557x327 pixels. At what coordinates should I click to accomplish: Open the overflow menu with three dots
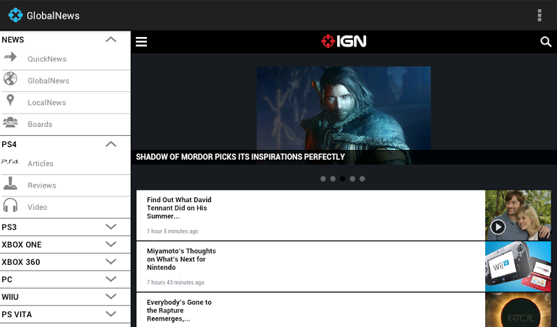(539, 15)
